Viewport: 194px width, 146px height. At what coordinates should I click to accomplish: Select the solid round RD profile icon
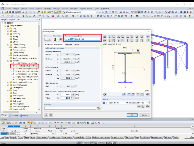click(x=114, y=40)
